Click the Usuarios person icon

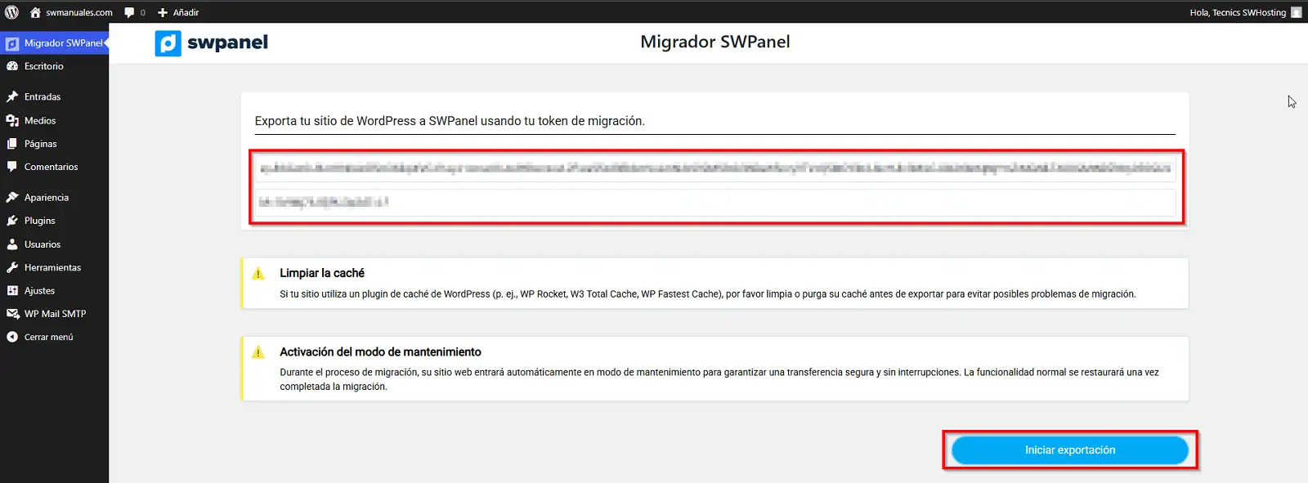click(x=12, y=244)
